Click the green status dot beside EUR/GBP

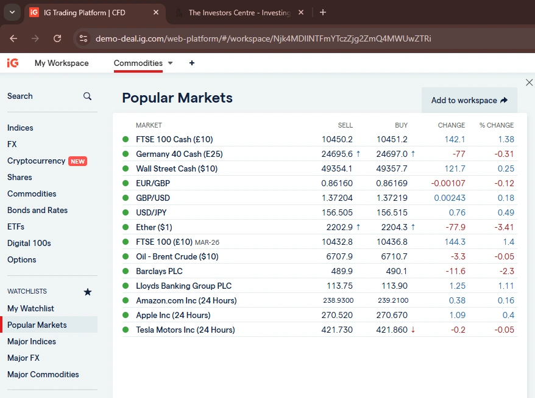point(126,183)
